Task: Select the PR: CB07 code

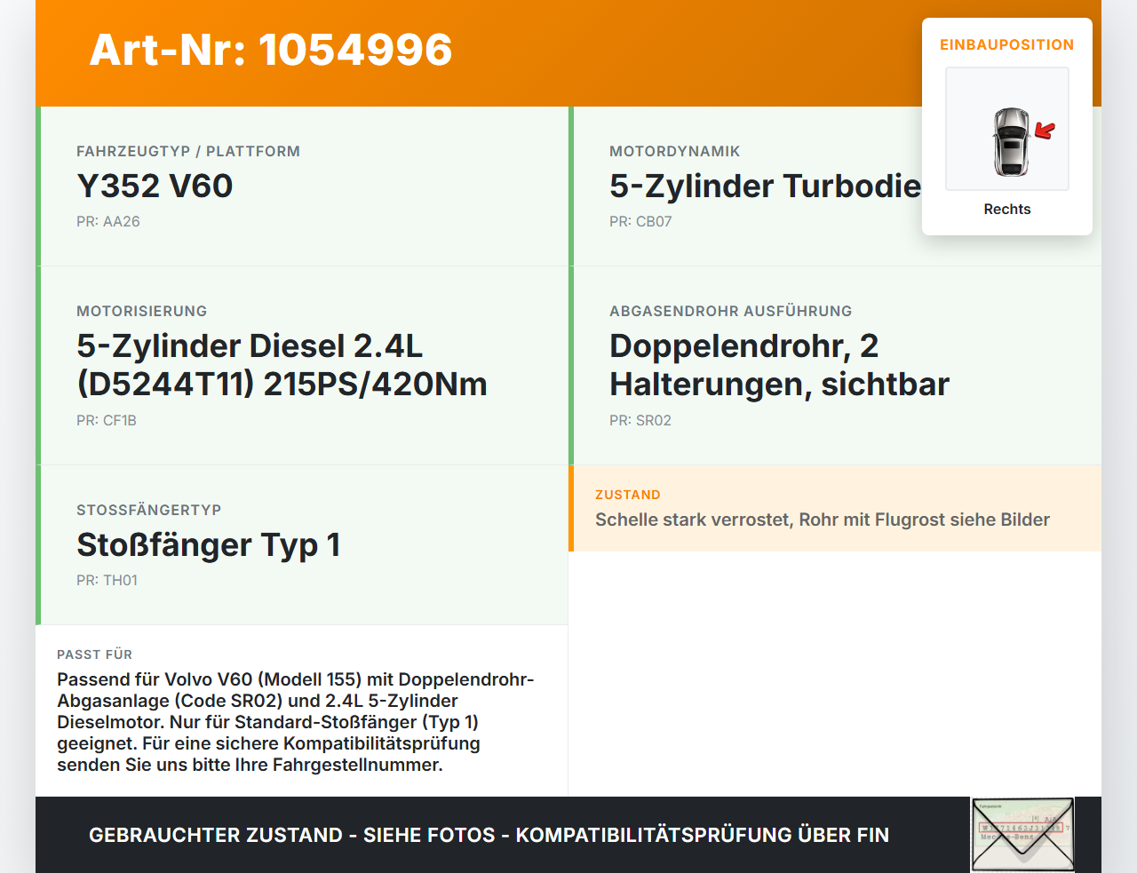Action: pos(640,221)
